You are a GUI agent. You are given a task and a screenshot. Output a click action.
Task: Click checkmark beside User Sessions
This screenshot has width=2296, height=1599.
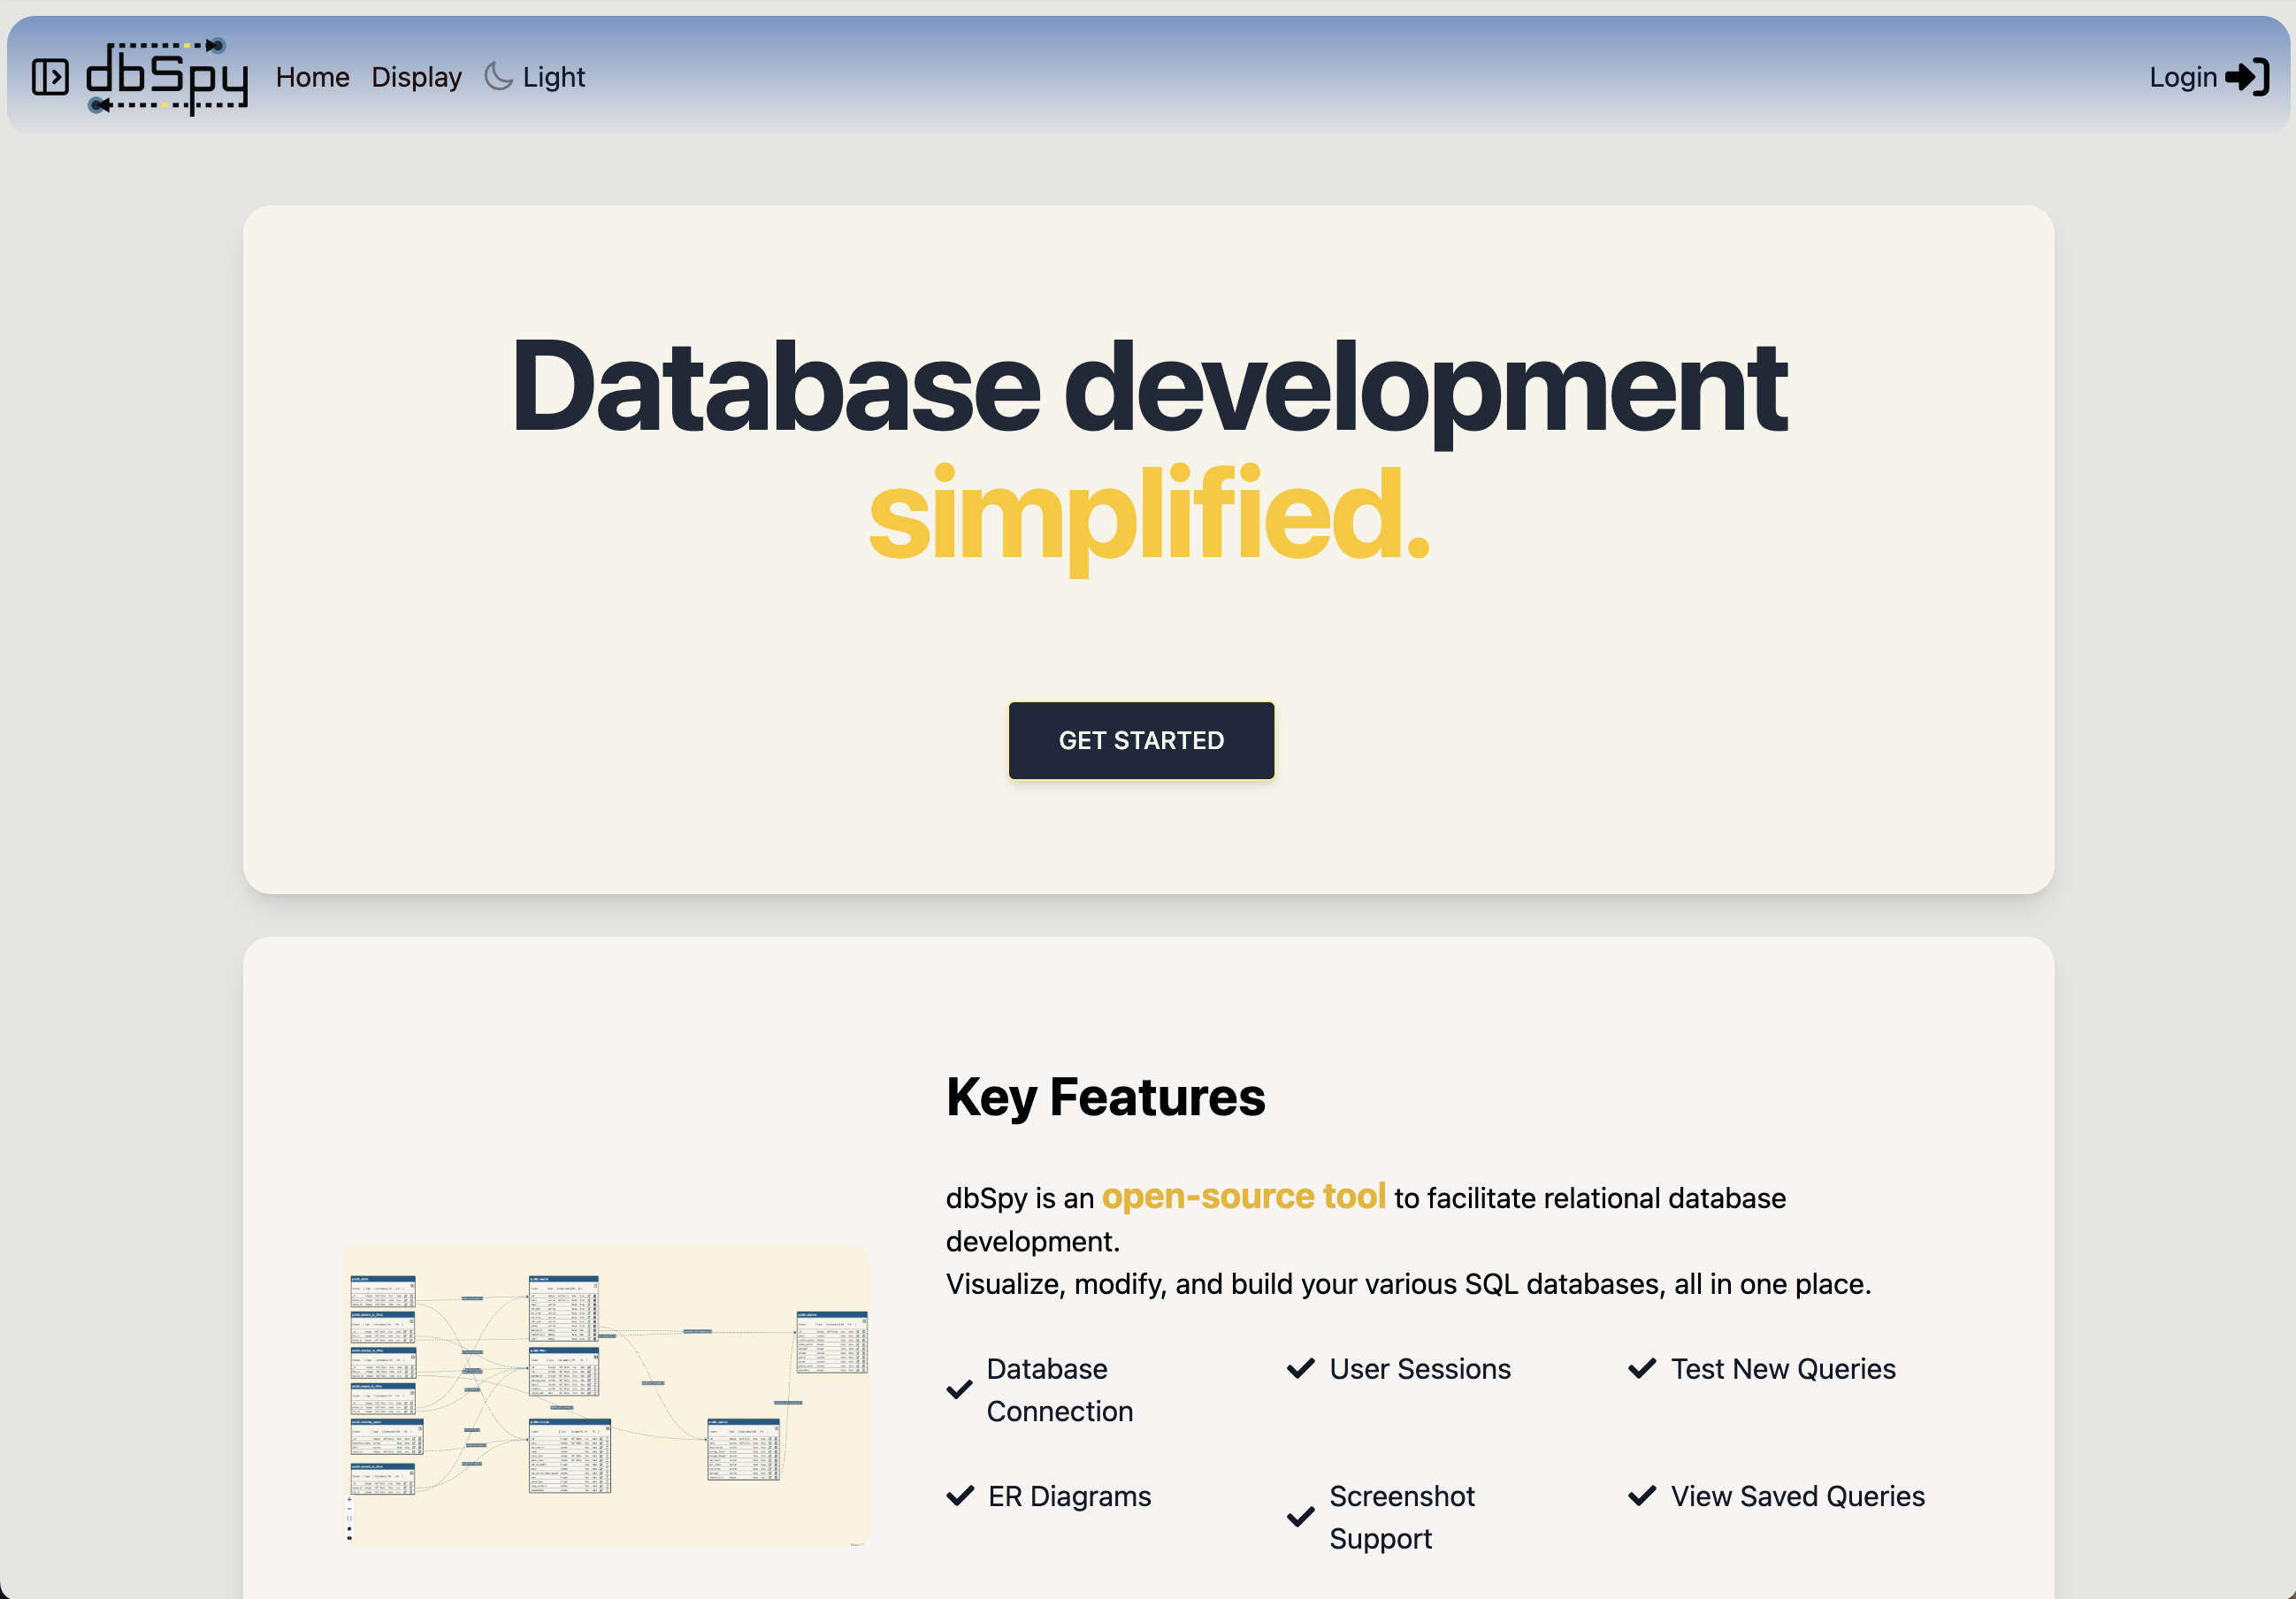[1300, 1368]
